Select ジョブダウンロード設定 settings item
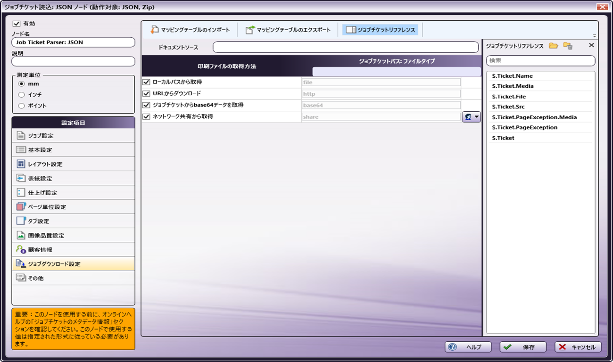The width and height of the screenshot is (613, 362). [x=73, y=264]
